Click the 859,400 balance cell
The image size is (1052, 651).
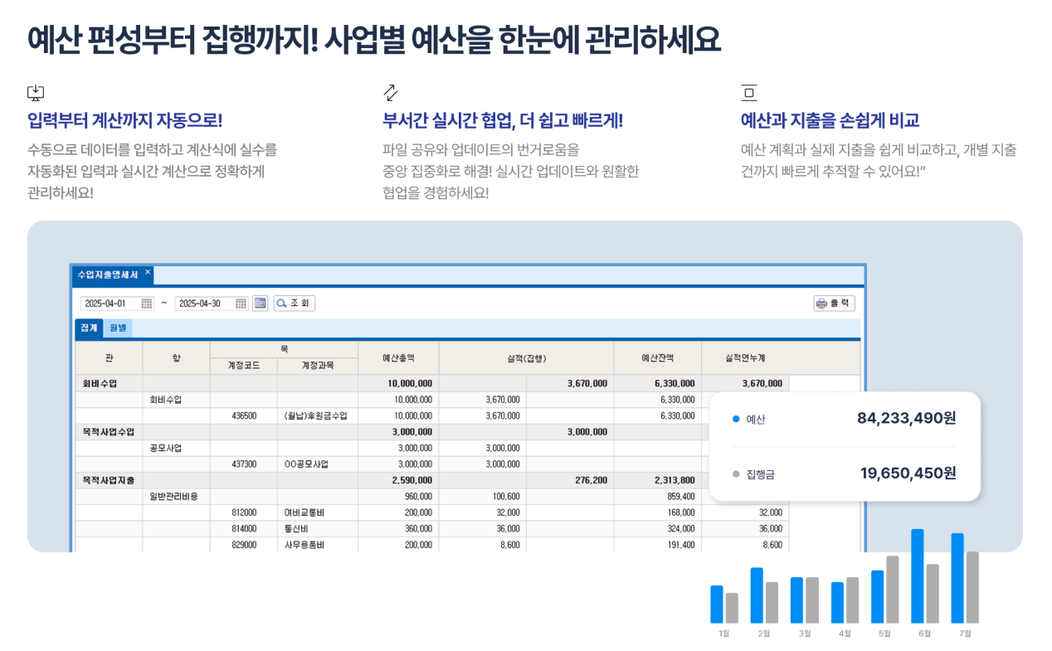pyautogui.click(x=657, y=497)
